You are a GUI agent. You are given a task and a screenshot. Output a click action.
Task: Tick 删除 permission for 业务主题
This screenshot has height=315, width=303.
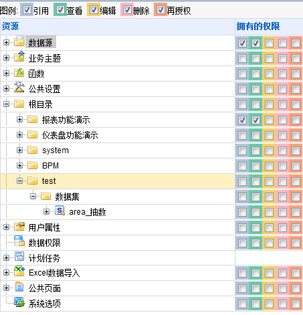[282, 58]
